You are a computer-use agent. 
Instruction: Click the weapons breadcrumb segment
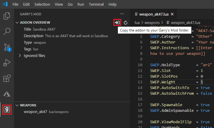(152, 22)
